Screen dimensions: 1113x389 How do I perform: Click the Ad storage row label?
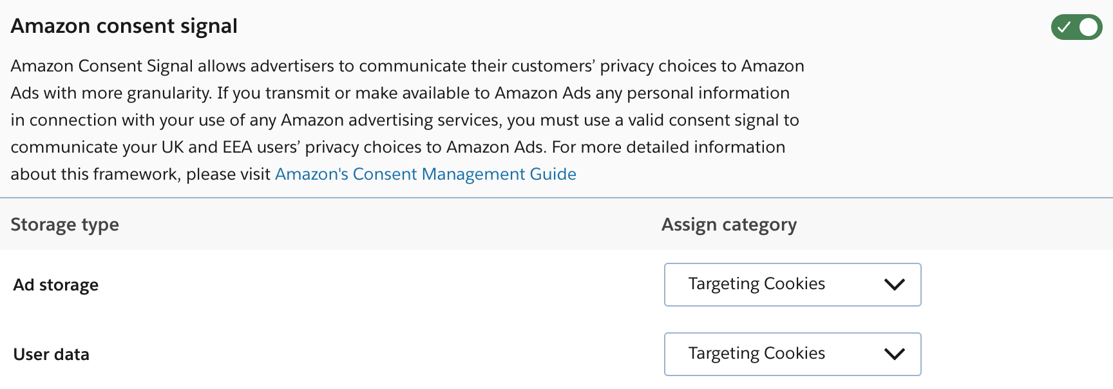click(x=55, y=285)
